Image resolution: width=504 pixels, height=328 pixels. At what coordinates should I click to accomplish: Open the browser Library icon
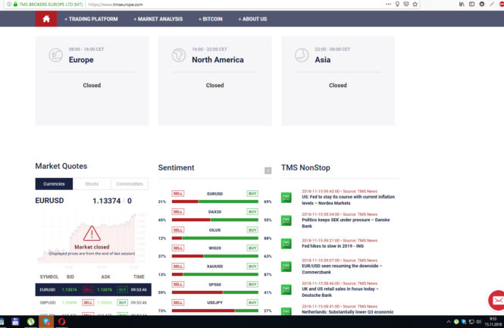tap(462, 5)
